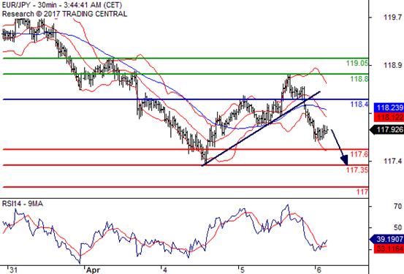The image size is (404, 274).
Task: Click the 39.1907 RSI value tag
Action: 386,240
